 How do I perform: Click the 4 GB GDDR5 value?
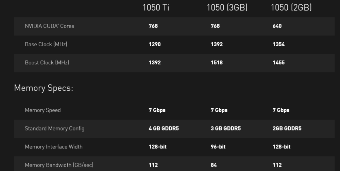tap(164, 128)
